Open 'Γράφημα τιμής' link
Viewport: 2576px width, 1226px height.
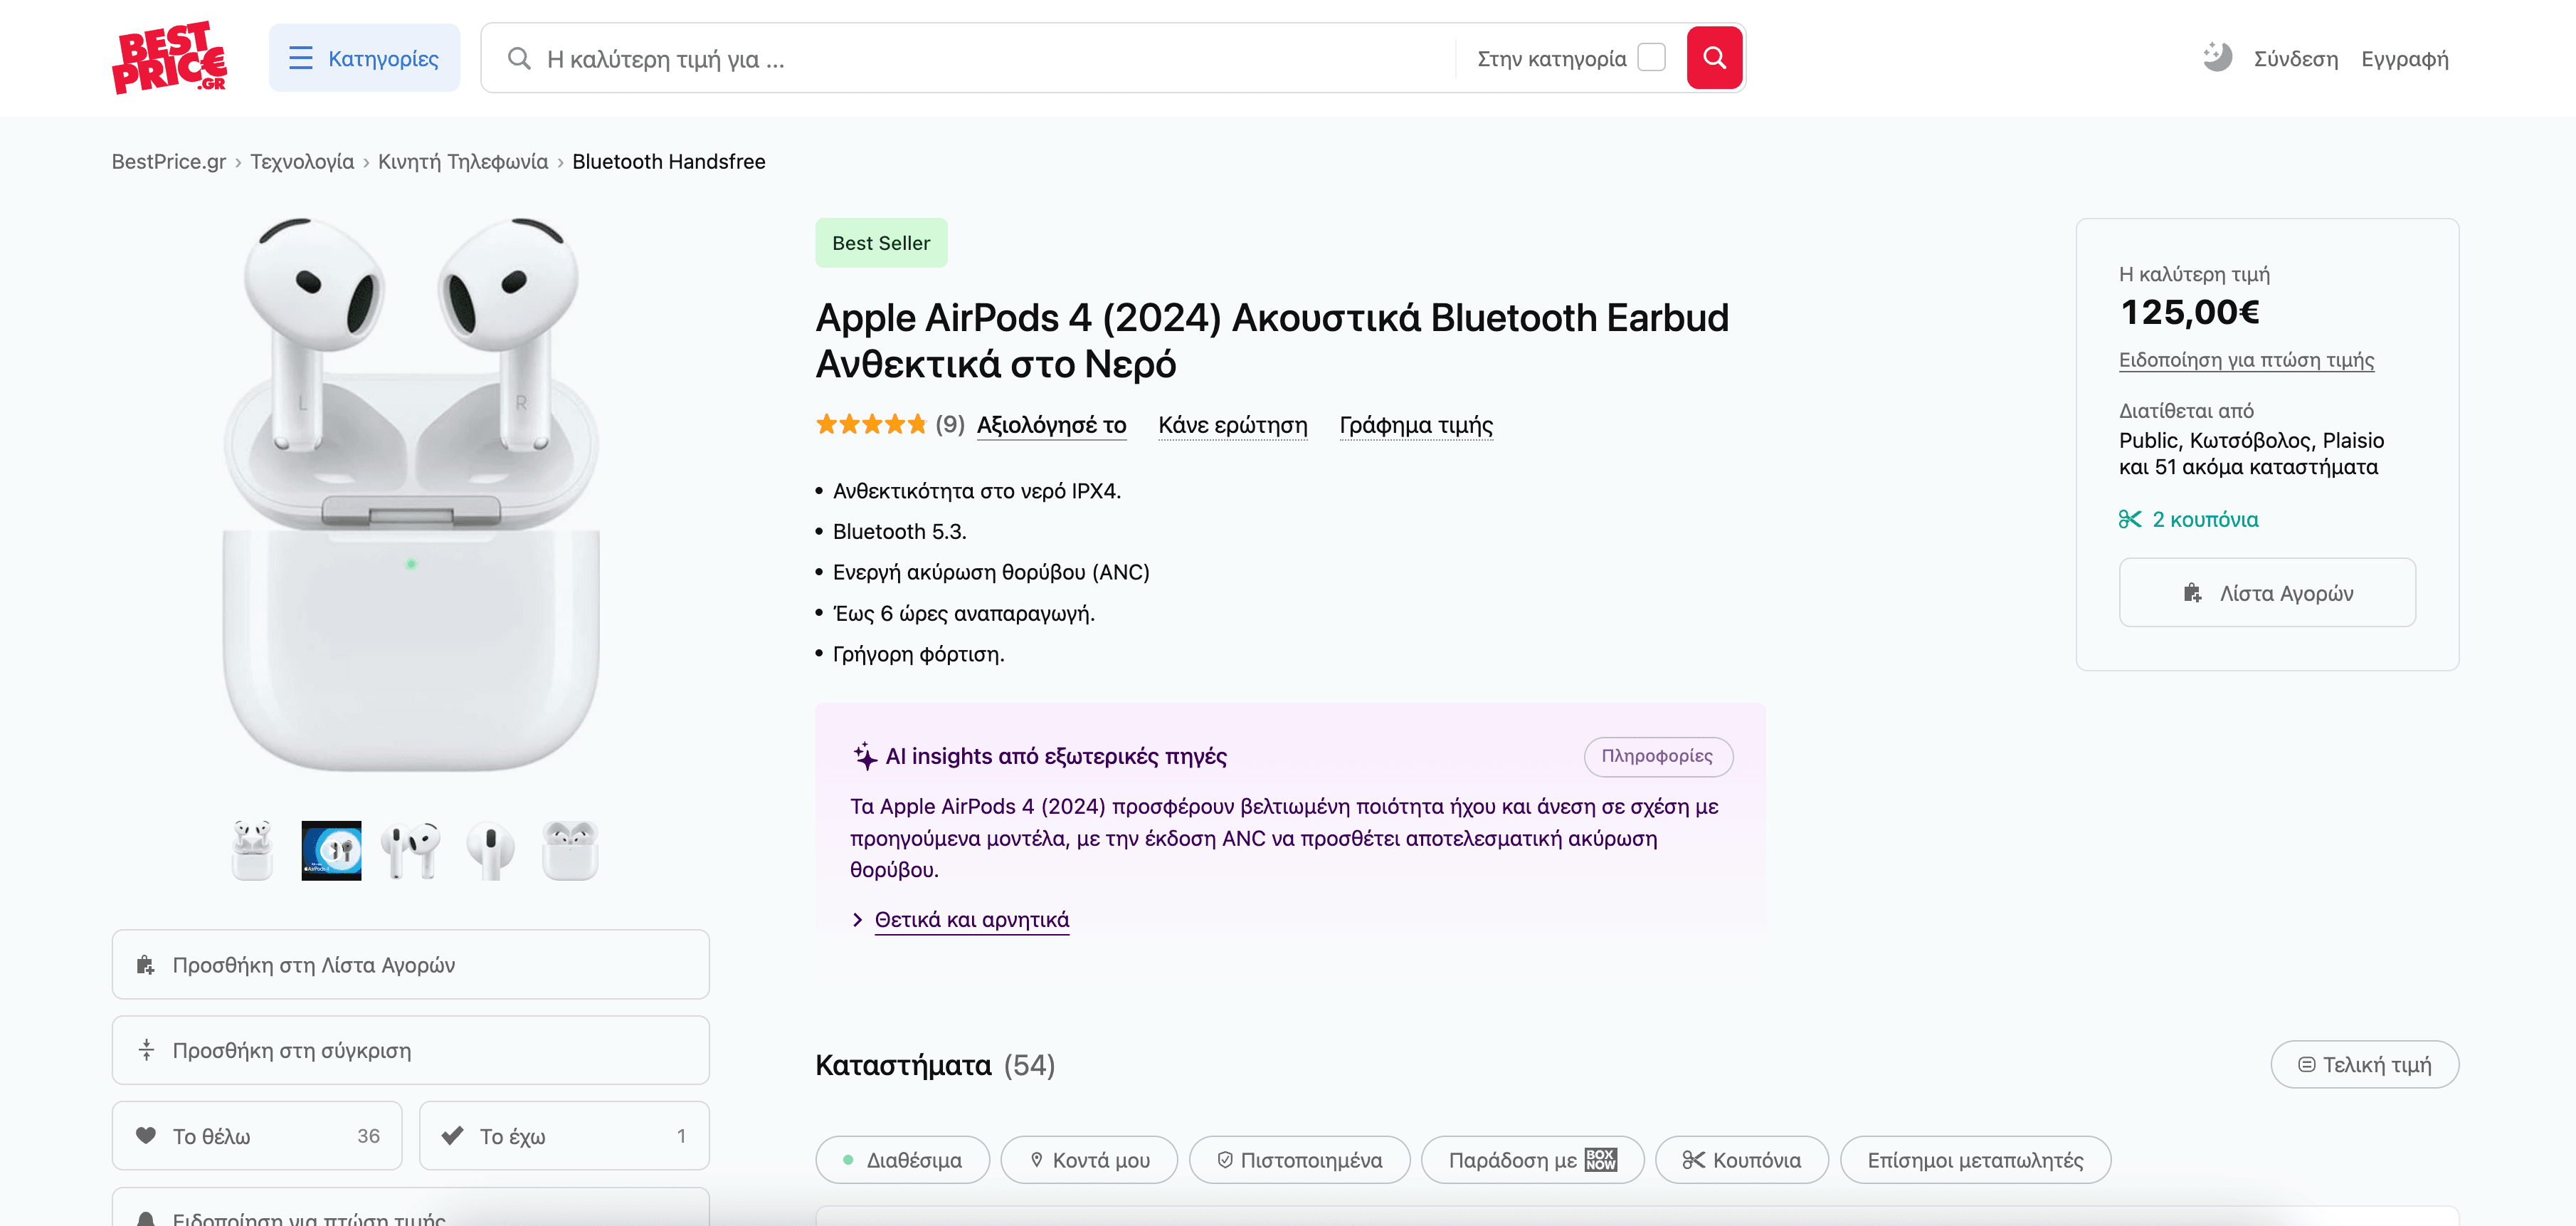1415,425
